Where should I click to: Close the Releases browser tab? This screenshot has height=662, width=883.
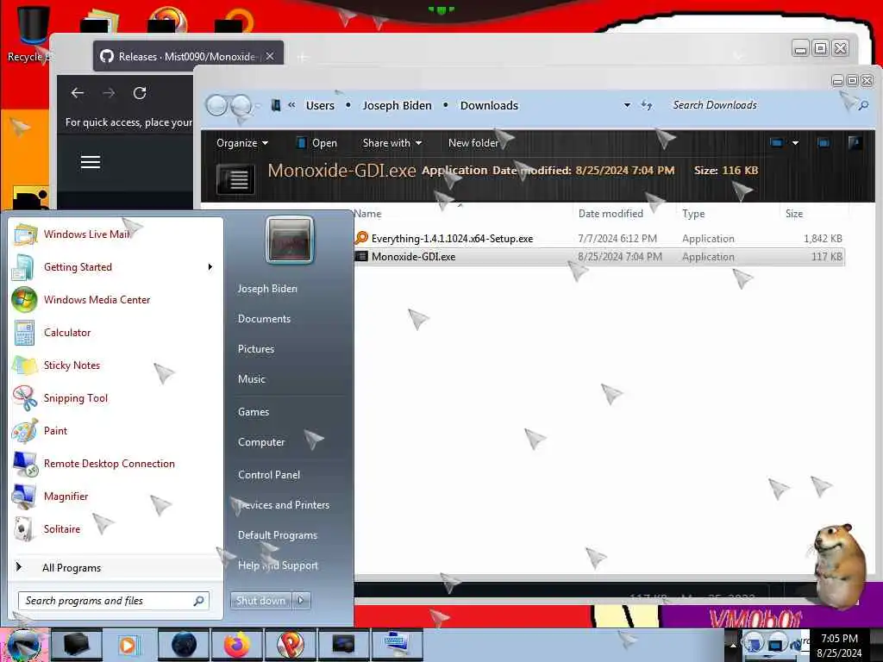coord(270,56)
